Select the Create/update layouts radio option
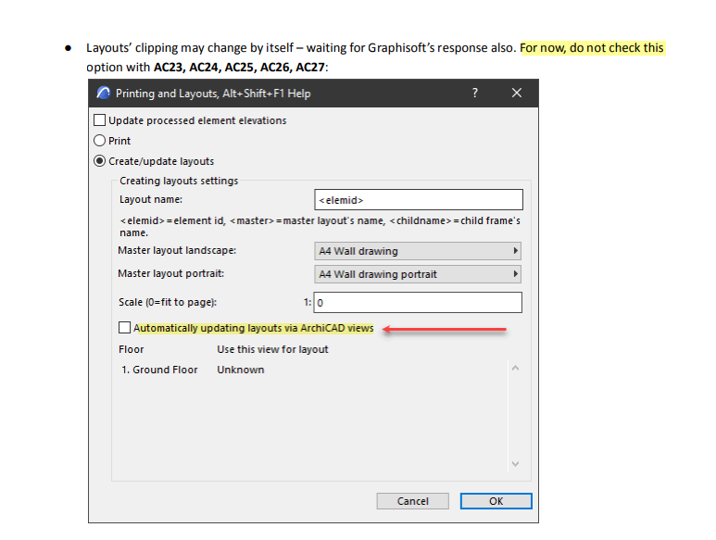Screen dimensions: 716x540 (100, 161)
